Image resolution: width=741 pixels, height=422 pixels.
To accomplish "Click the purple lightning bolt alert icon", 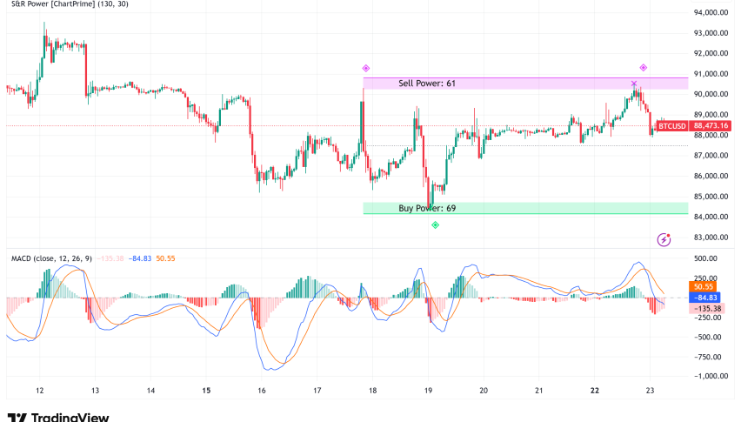I will click(664, 238).
